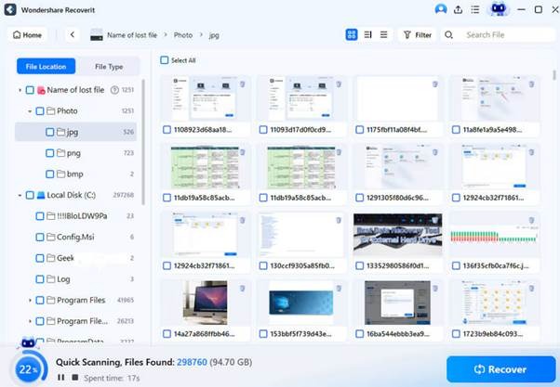Collapse the Local Disk (C:) node
The height and width of the screenshot is (387, 560).
pos(20,196)
